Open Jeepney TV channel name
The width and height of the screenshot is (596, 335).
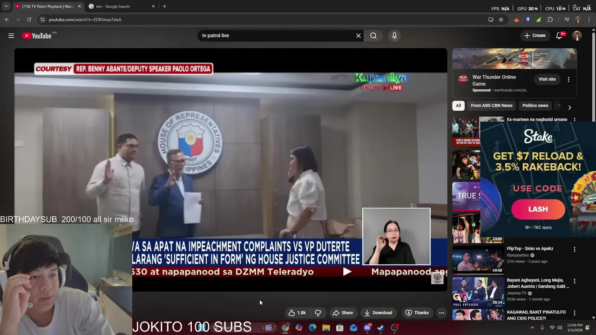516,294
